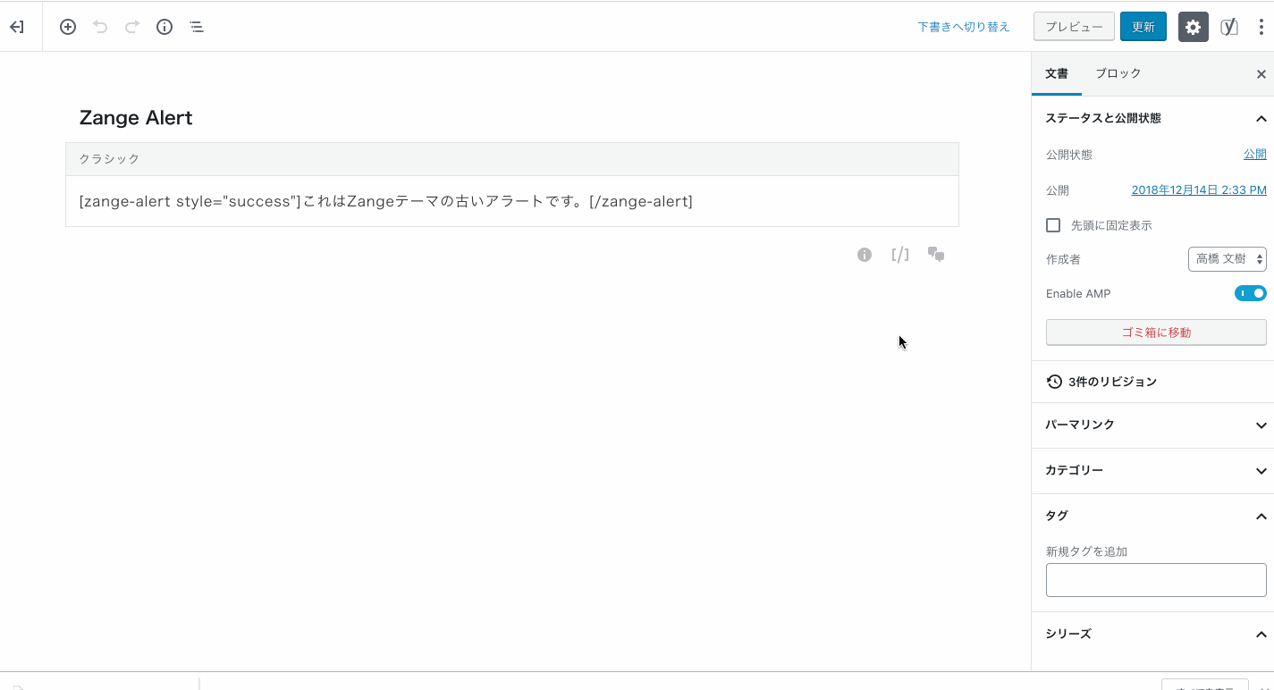Click the undo arrow icon
The height and width of the screenshot is (690, 1274).
click(x=99, y=27)
